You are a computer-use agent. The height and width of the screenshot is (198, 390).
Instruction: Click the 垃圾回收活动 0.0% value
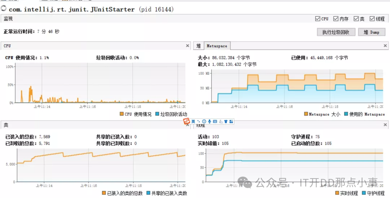click(117, 58)
